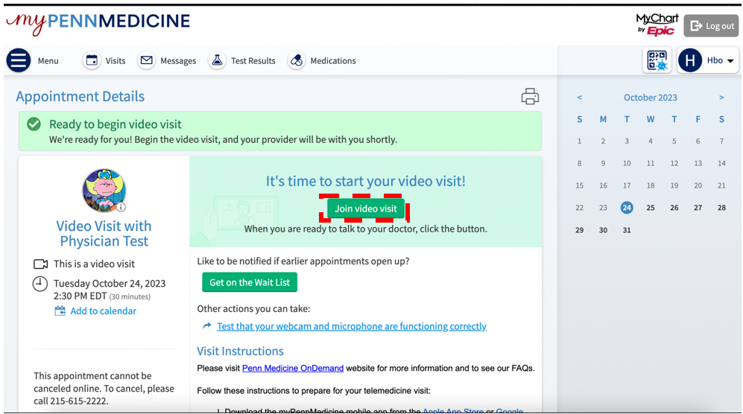743x414 pixels.
Task: Open the Messages menu item
Action: [177, 60]
